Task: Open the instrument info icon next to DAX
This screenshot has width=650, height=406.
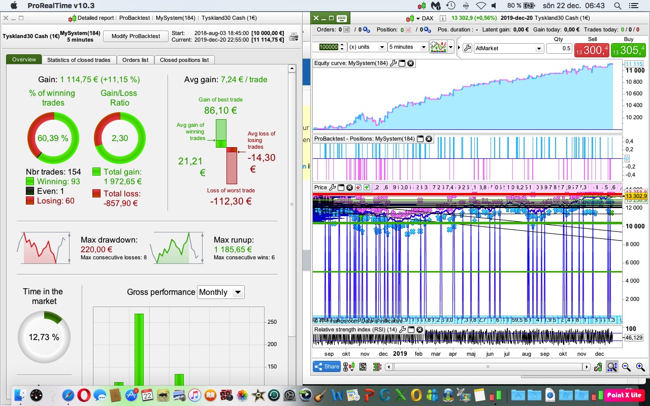Action: [x=442, y=18]
